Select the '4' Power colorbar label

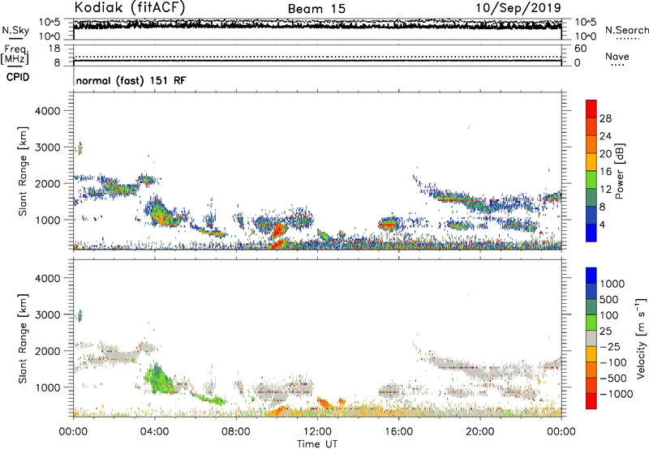click(602, 224)
